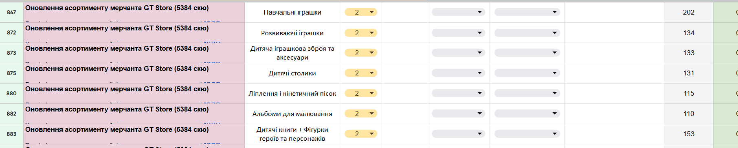Select the Дитячі столики cell
Image resolution: width=738 pixels, height=148 pixels.
292,73
